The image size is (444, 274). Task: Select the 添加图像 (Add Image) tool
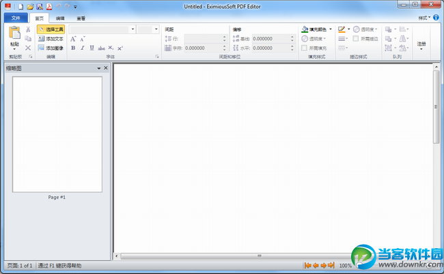51,48
